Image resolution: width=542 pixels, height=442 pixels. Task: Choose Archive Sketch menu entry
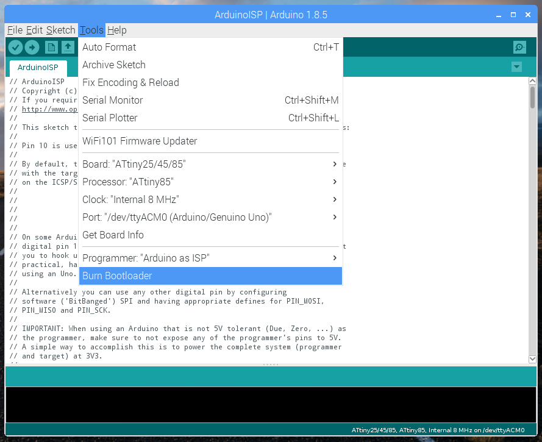pyautogui.click(x=210, y=65)
